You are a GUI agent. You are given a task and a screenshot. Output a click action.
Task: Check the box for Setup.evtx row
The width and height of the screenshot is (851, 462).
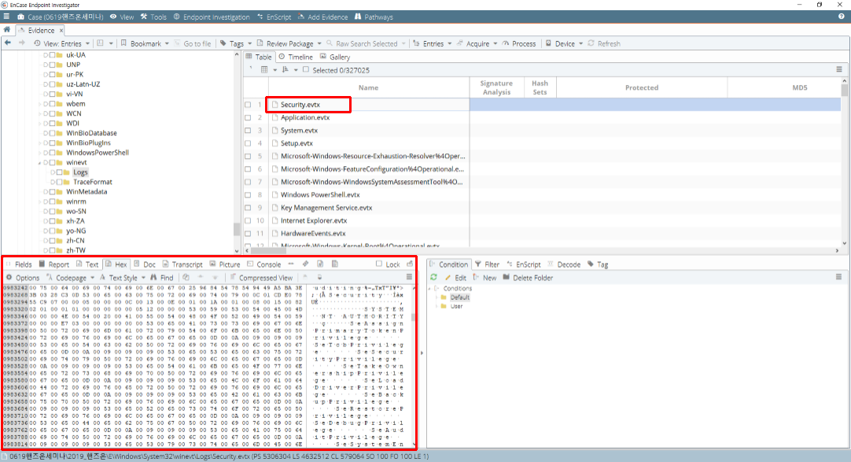(x=248, y=143)
